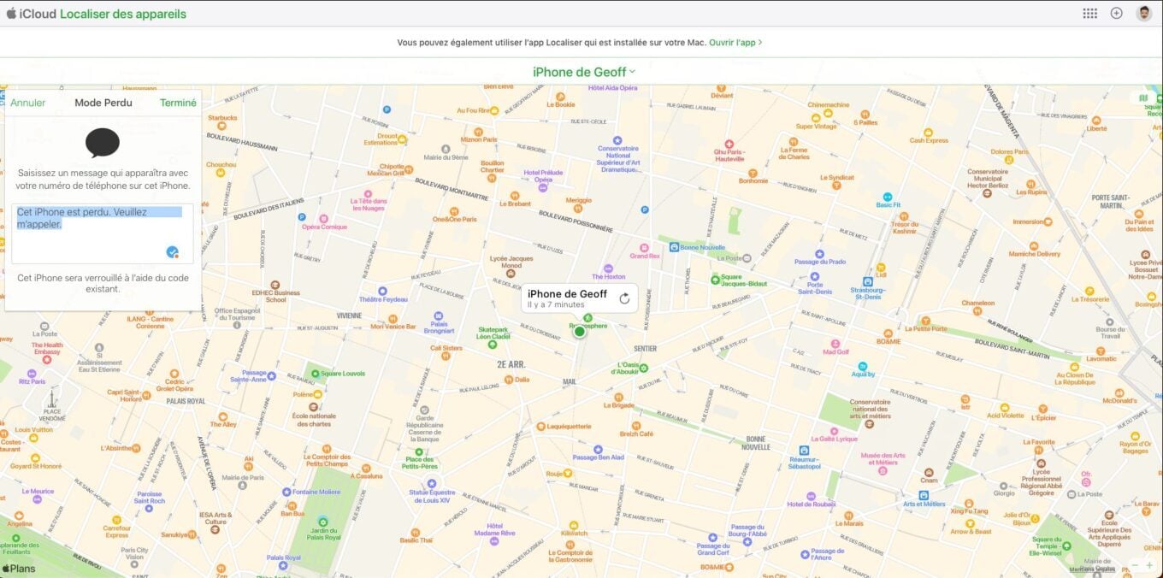The image size is (1163, 578).
Task: Select the McDonald's marker
Action: tap(1119, 392)
